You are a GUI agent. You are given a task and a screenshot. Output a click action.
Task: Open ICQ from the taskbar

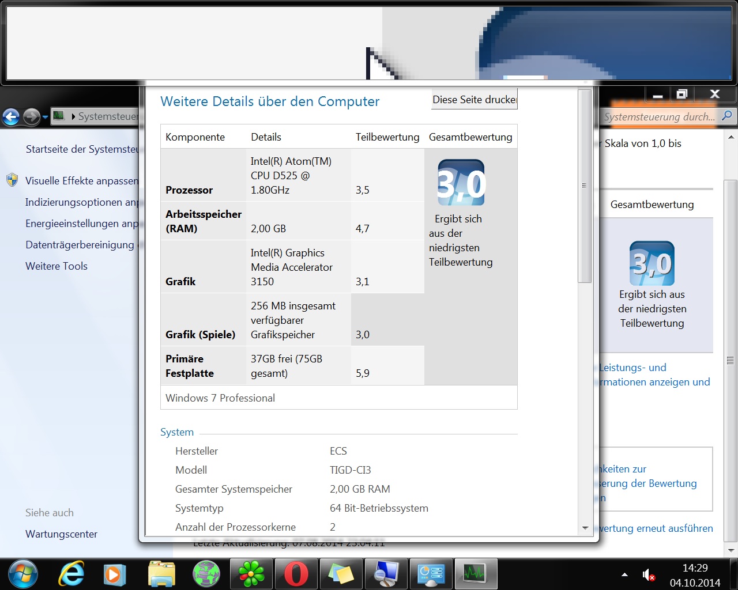click(x=251, y=574)
